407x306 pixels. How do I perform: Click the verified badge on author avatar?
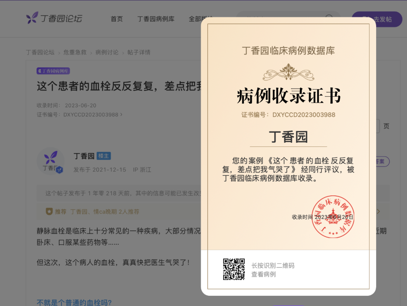pos(60,170)
